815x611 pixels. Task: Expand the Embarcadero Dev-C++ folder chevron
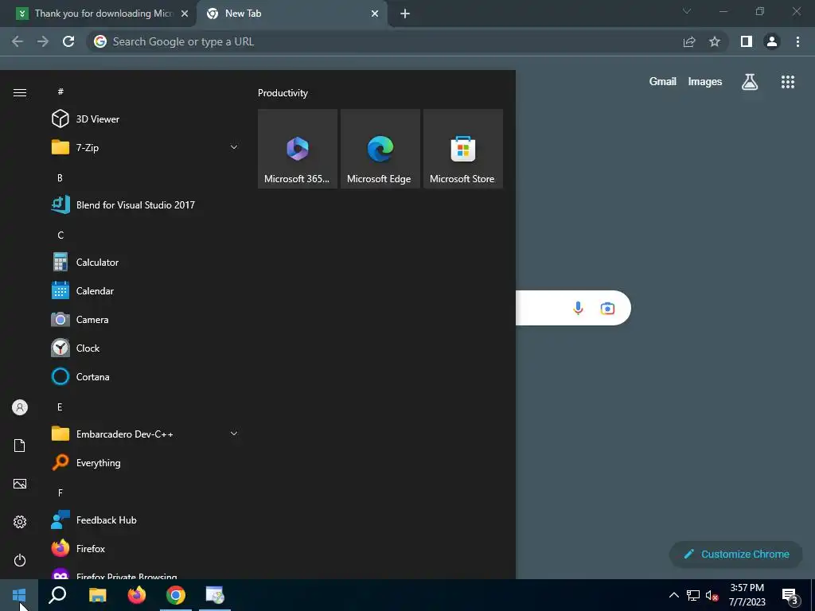[234, 434]
